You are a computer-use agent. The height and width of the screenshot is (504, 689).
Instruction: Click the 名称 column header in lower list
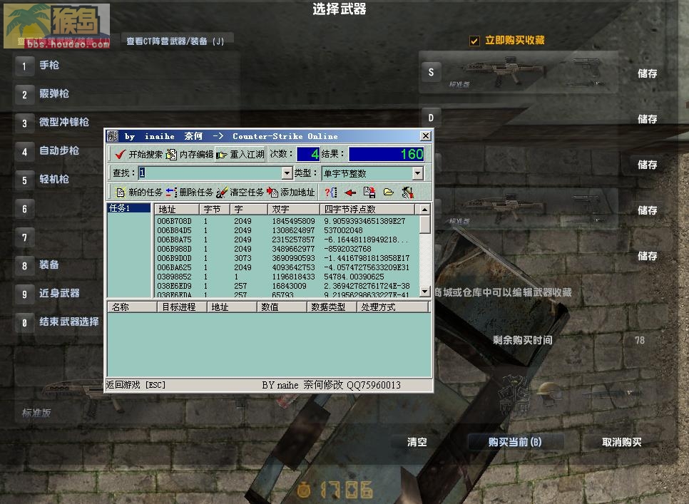pos(132,307)
